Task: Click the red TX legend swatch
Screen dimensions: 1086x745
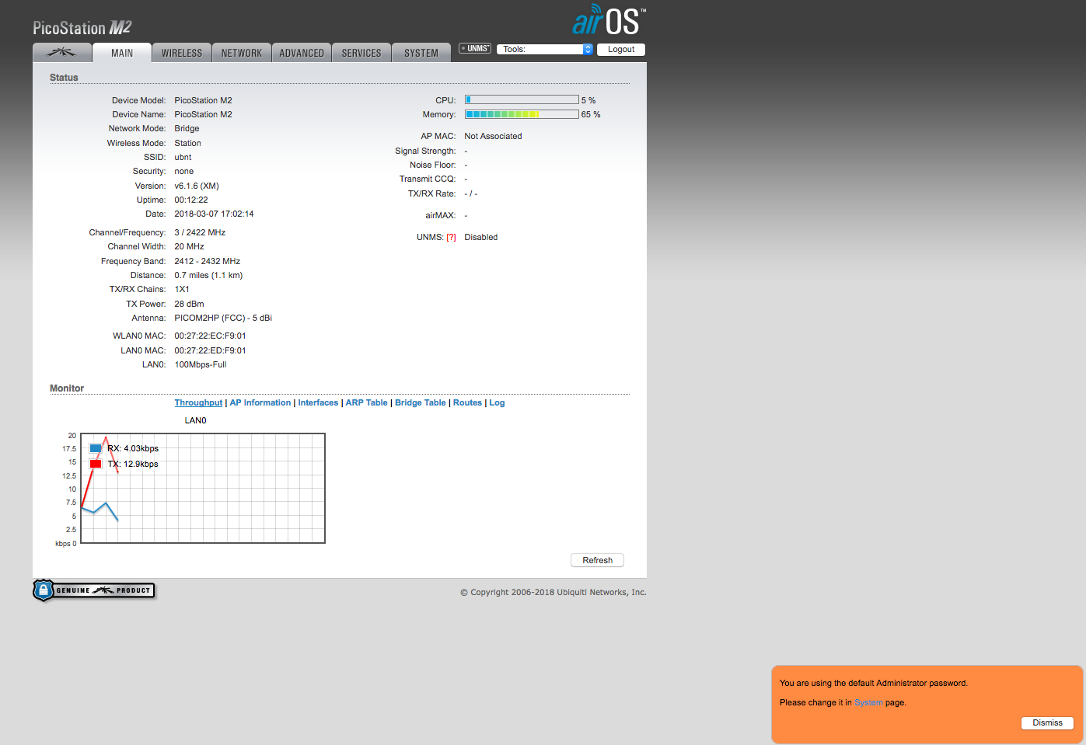Action: tap(96, 464)
